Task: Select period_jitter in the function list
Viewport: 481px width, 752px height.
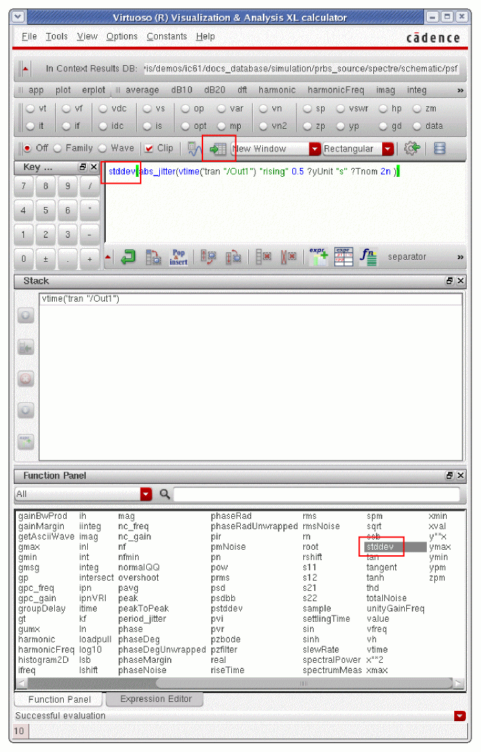Action: pyautogui.click(x=142, y=619)
